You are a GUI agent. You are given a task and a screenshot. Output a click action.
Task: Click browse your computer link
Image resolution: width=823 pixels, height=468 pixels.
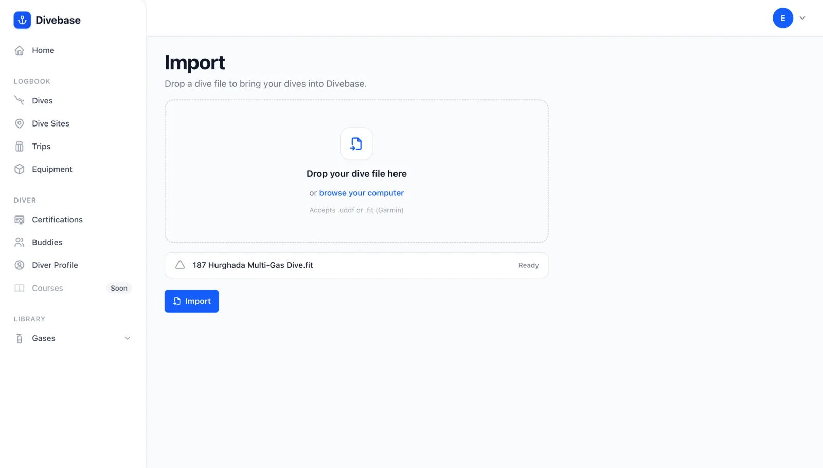point(361,193)
